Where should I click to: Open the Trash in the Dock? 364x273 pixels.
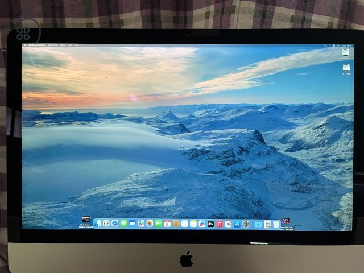276,225
